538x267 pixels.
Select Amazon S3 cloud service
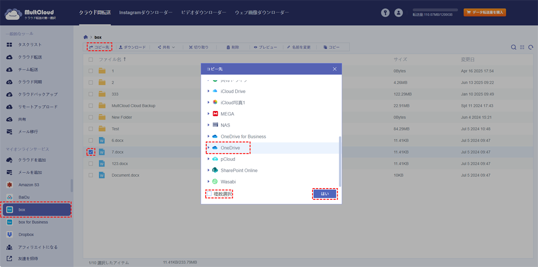pos(29,185)
